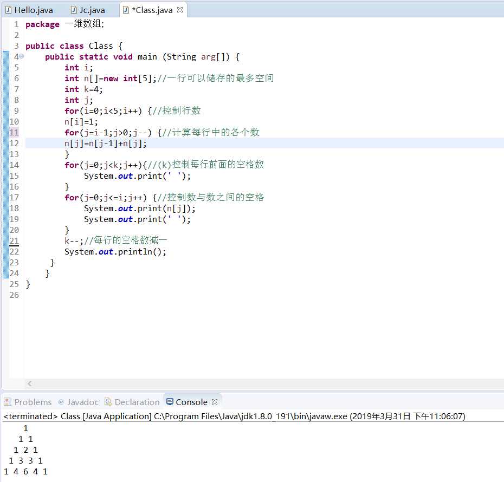Click line number 1 in the gutter
504x482 pixels.
click(16, 24)
